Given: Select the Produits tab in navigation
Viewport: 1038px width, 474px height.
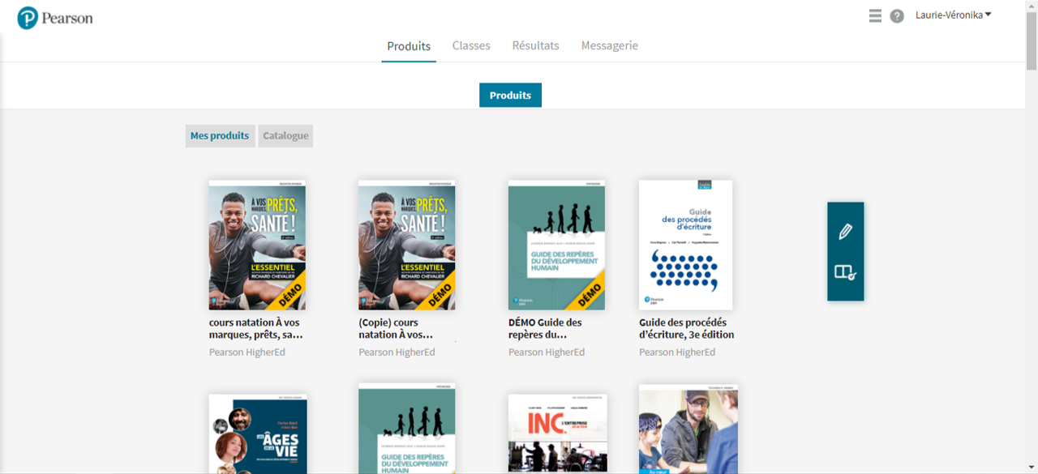Looking at the screenshot, I should tap(409, 47).
